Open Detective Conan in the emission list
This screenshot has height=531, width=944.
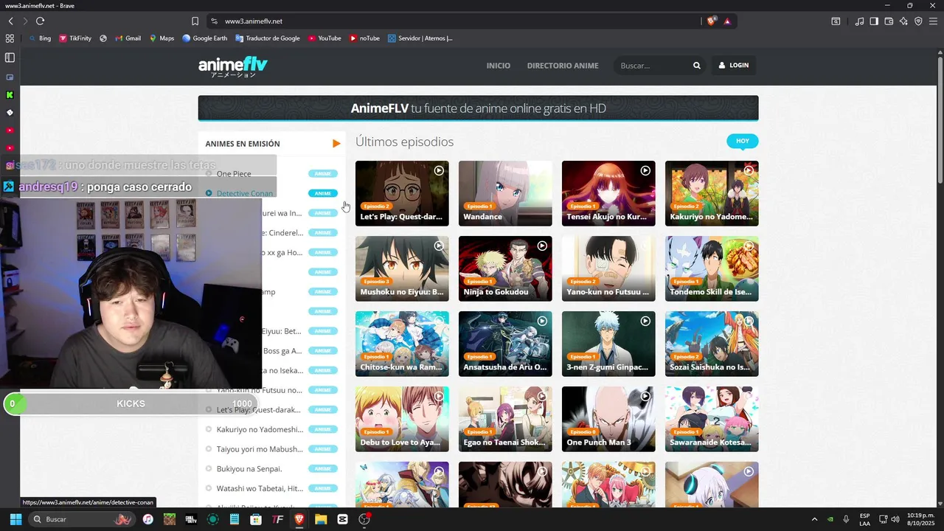[245, 193]
